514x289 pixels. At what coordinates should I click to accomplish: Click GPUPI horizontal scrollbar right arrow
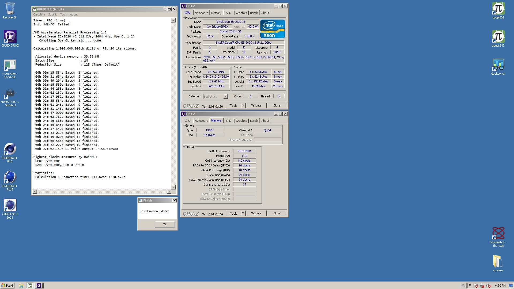[169, 192]
